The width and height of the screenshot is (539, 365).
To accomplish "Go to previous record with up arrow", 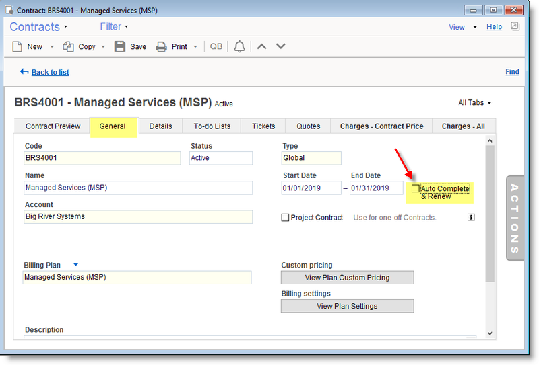I will [262, 46].
